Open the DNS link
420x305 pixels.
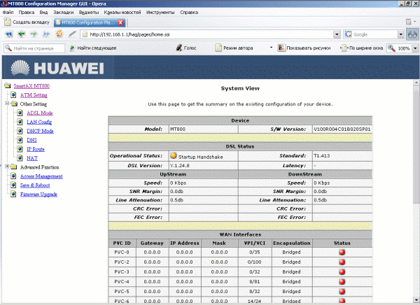(x=32, y=140)
